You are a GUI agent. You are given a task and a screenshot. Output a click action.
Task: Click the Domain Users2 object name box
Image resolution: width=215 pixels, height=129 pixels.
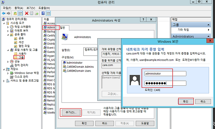(x=111, y=82)
